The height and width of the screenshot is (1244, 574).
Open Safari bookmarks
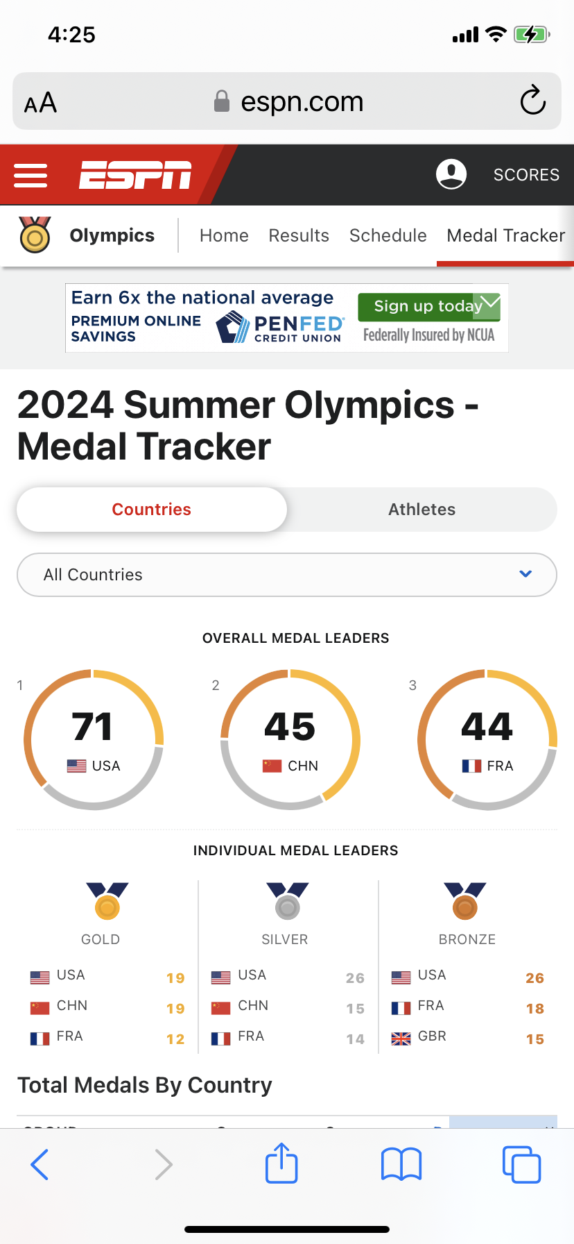pyautogui.click(x=401, y=1163)
